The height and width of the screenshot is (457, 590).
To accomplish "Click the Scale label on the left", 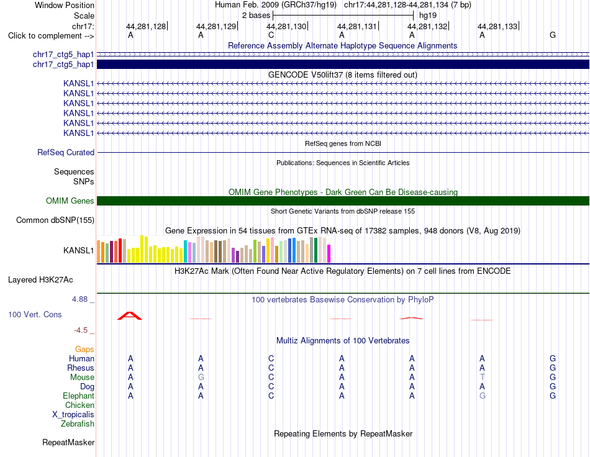I will click(x=84, y=16).
